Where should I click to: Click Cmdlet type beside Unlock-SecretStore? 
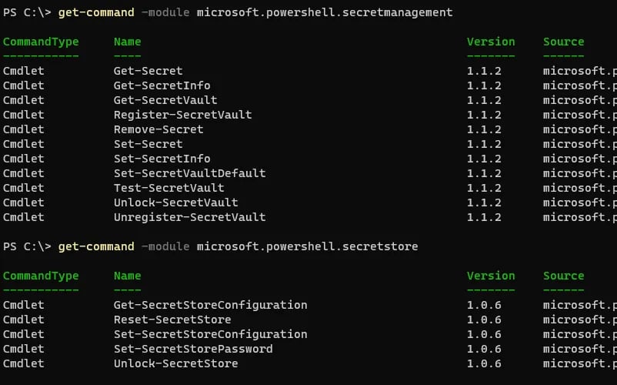point(23,363)
